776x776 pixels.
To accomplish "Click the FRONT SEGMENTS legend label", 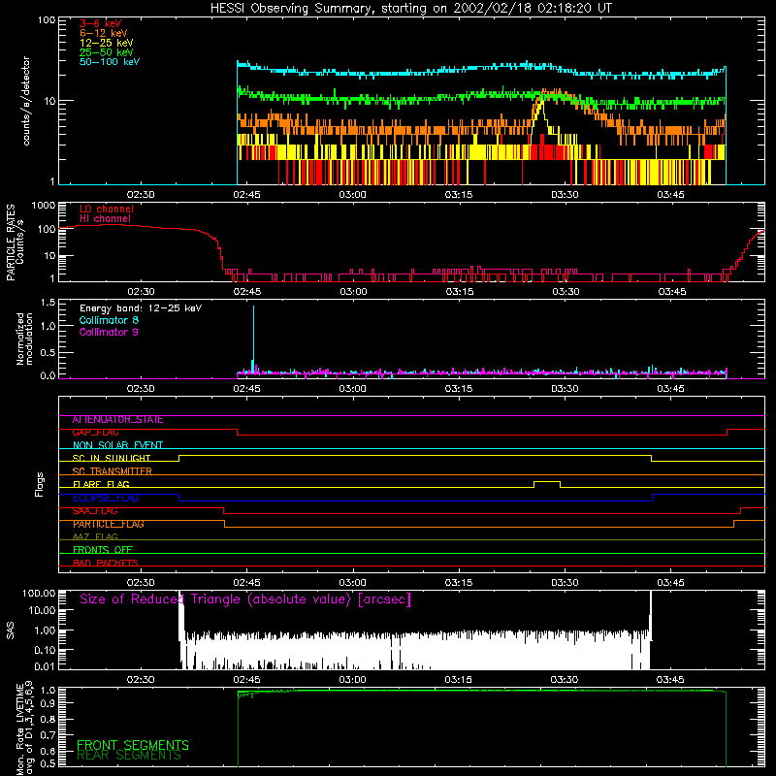I will (133, 745).
